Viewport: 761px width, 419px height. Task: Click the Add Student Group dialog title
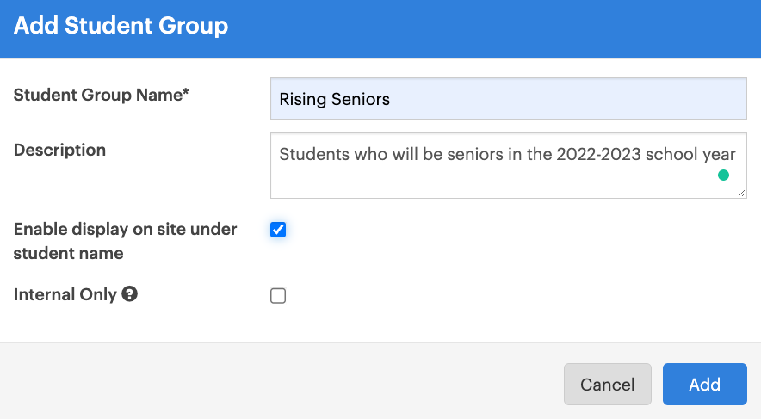(121, 25)
